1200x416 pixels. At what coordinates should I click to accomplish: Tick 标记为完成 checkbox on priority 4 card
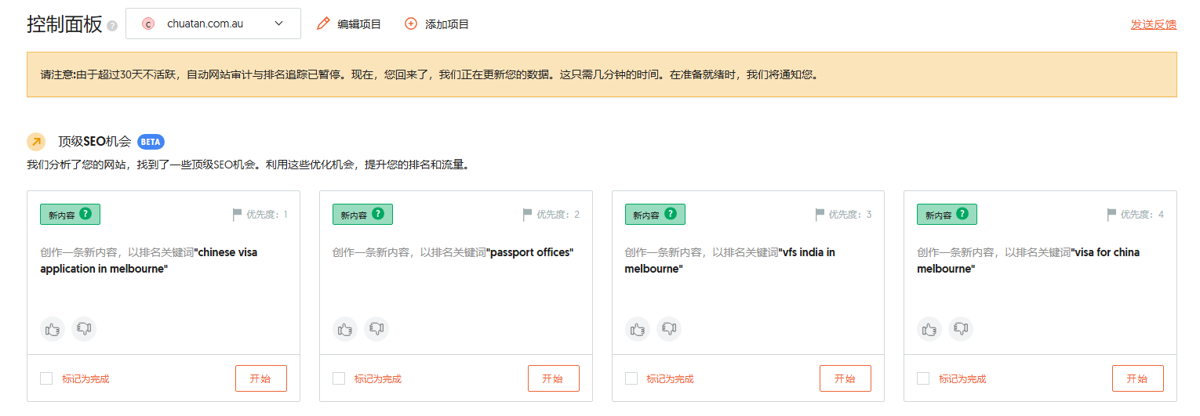[x=923, y=378]
